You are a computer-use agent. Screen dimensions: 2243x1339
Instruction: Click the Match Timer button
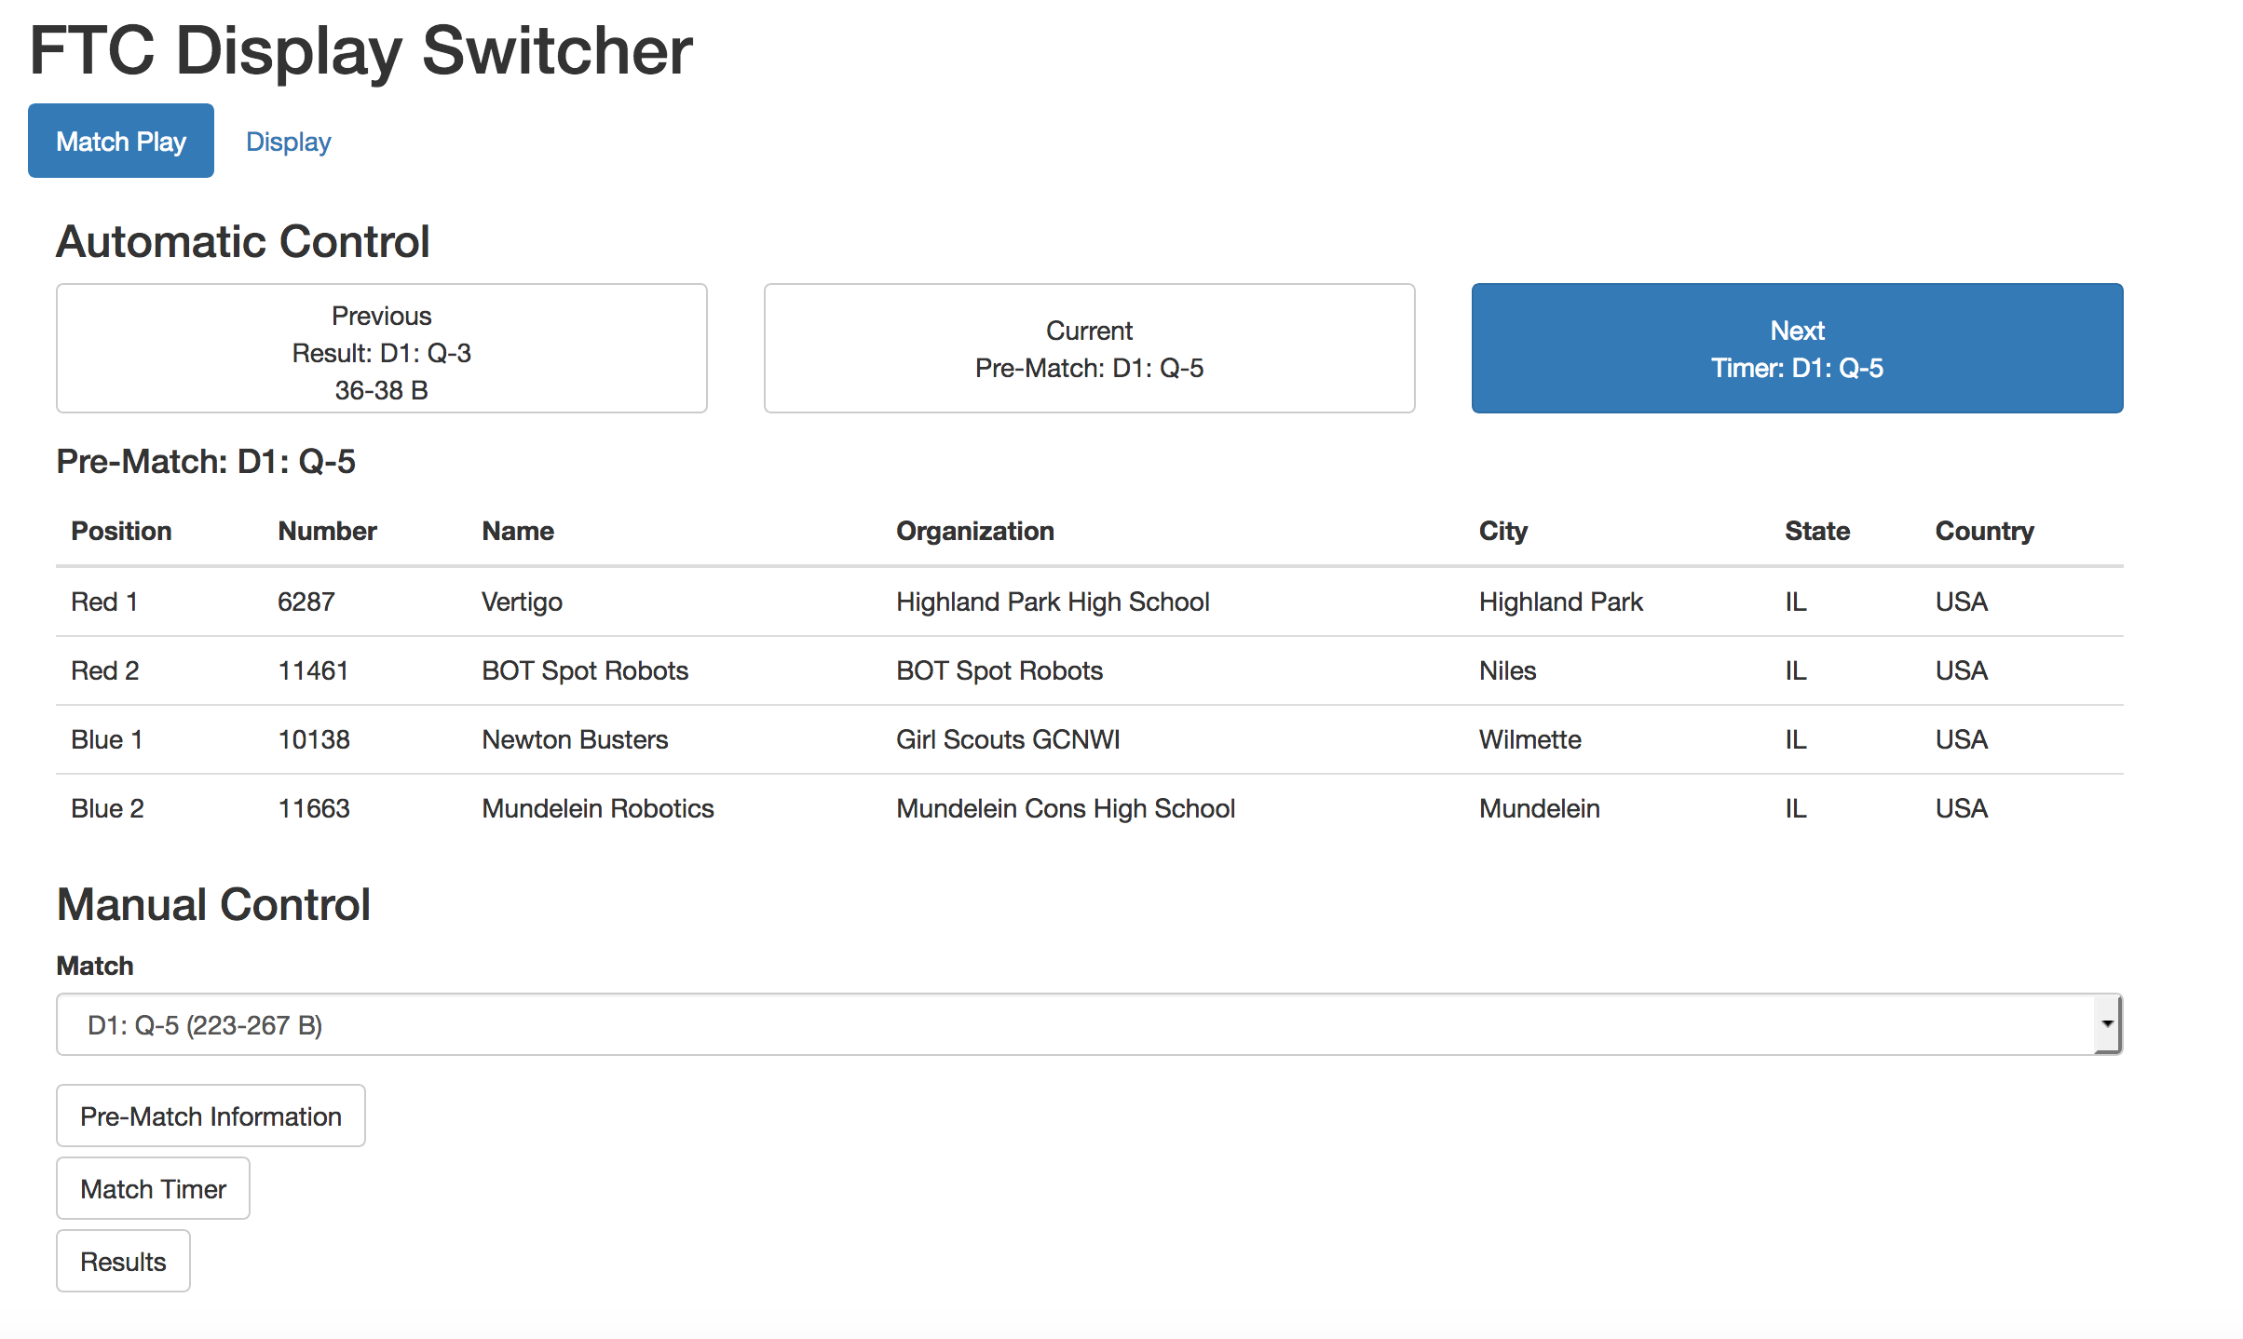[x=152, y=1188]
